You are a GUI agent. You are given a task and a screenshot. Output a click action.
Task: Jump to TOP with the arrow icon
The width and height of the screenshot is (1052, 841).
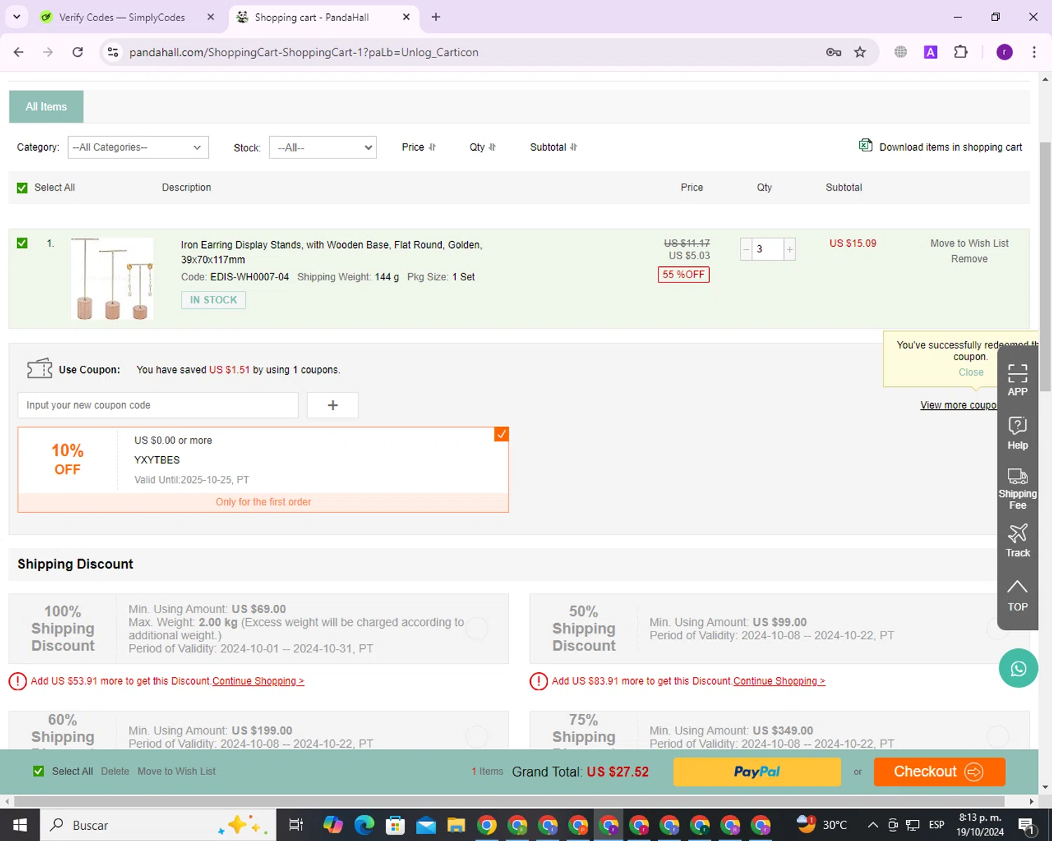[x=1017, y=587]
